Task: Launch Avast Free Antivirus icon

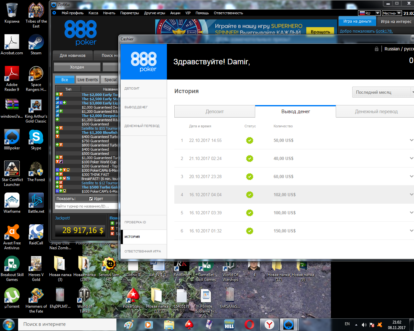Action: (12, 237)
